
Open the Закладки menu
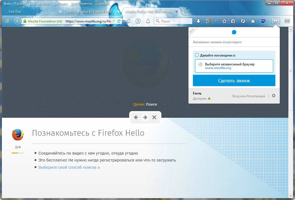click(x=61, y=4)
